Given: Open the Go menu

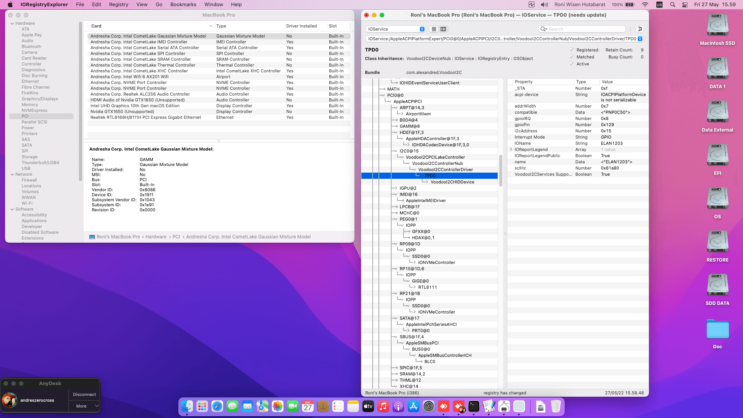Looking at the screenshot, I should pos(159,5).
